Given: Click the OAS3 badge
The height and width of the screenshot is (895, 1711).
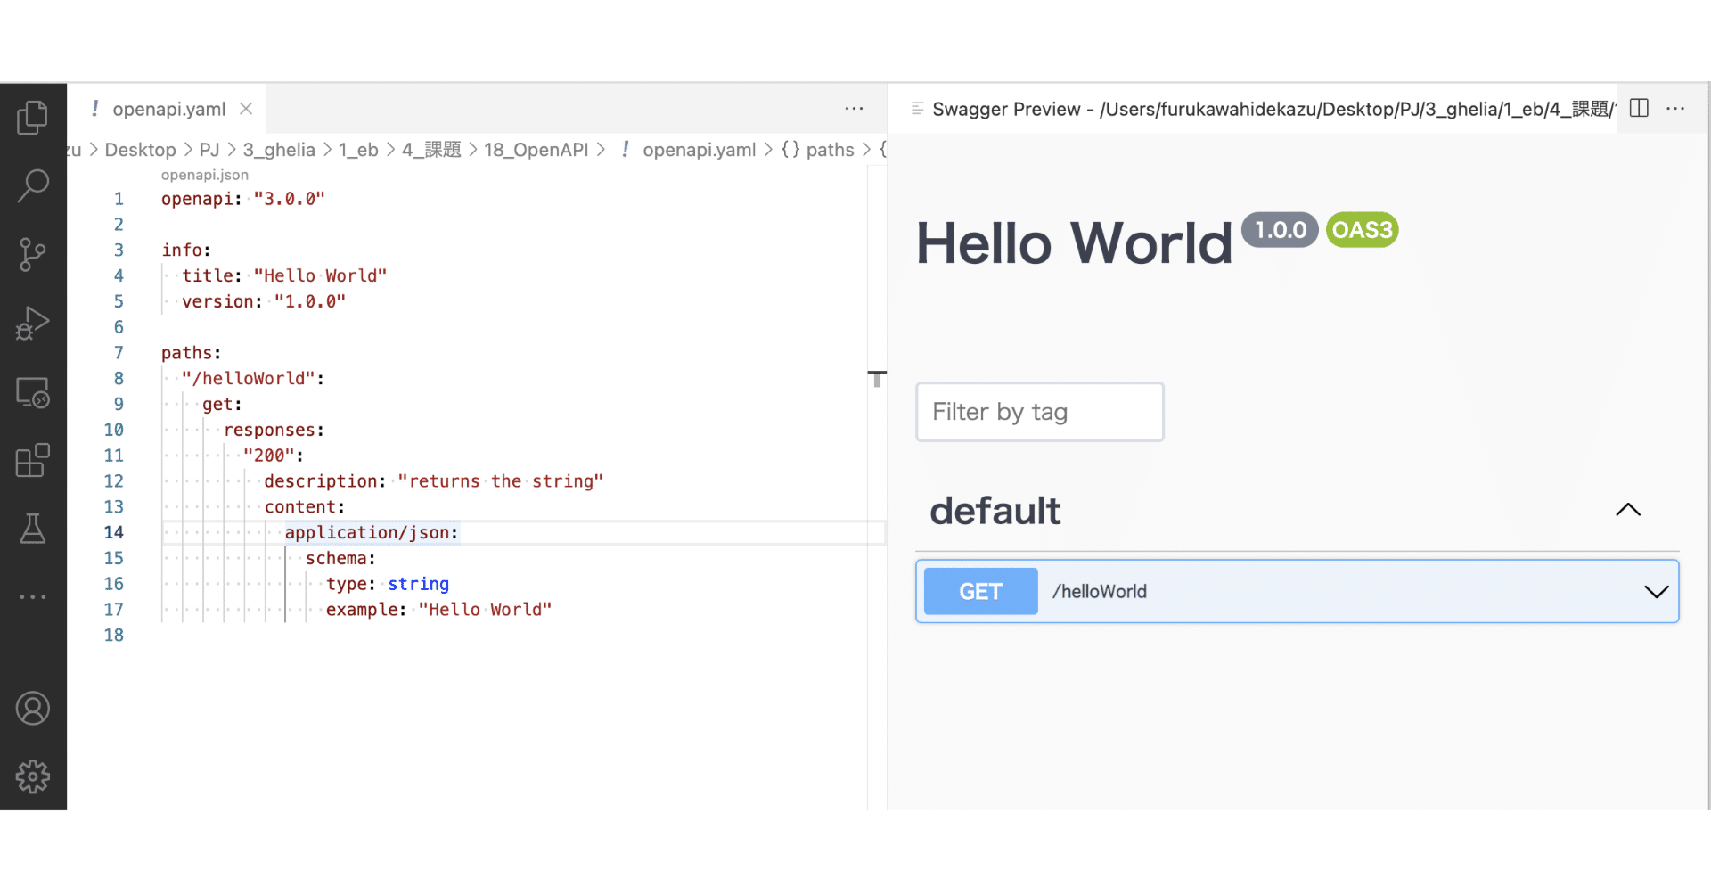Looking at the screenshot, I should click(1362, 229).
